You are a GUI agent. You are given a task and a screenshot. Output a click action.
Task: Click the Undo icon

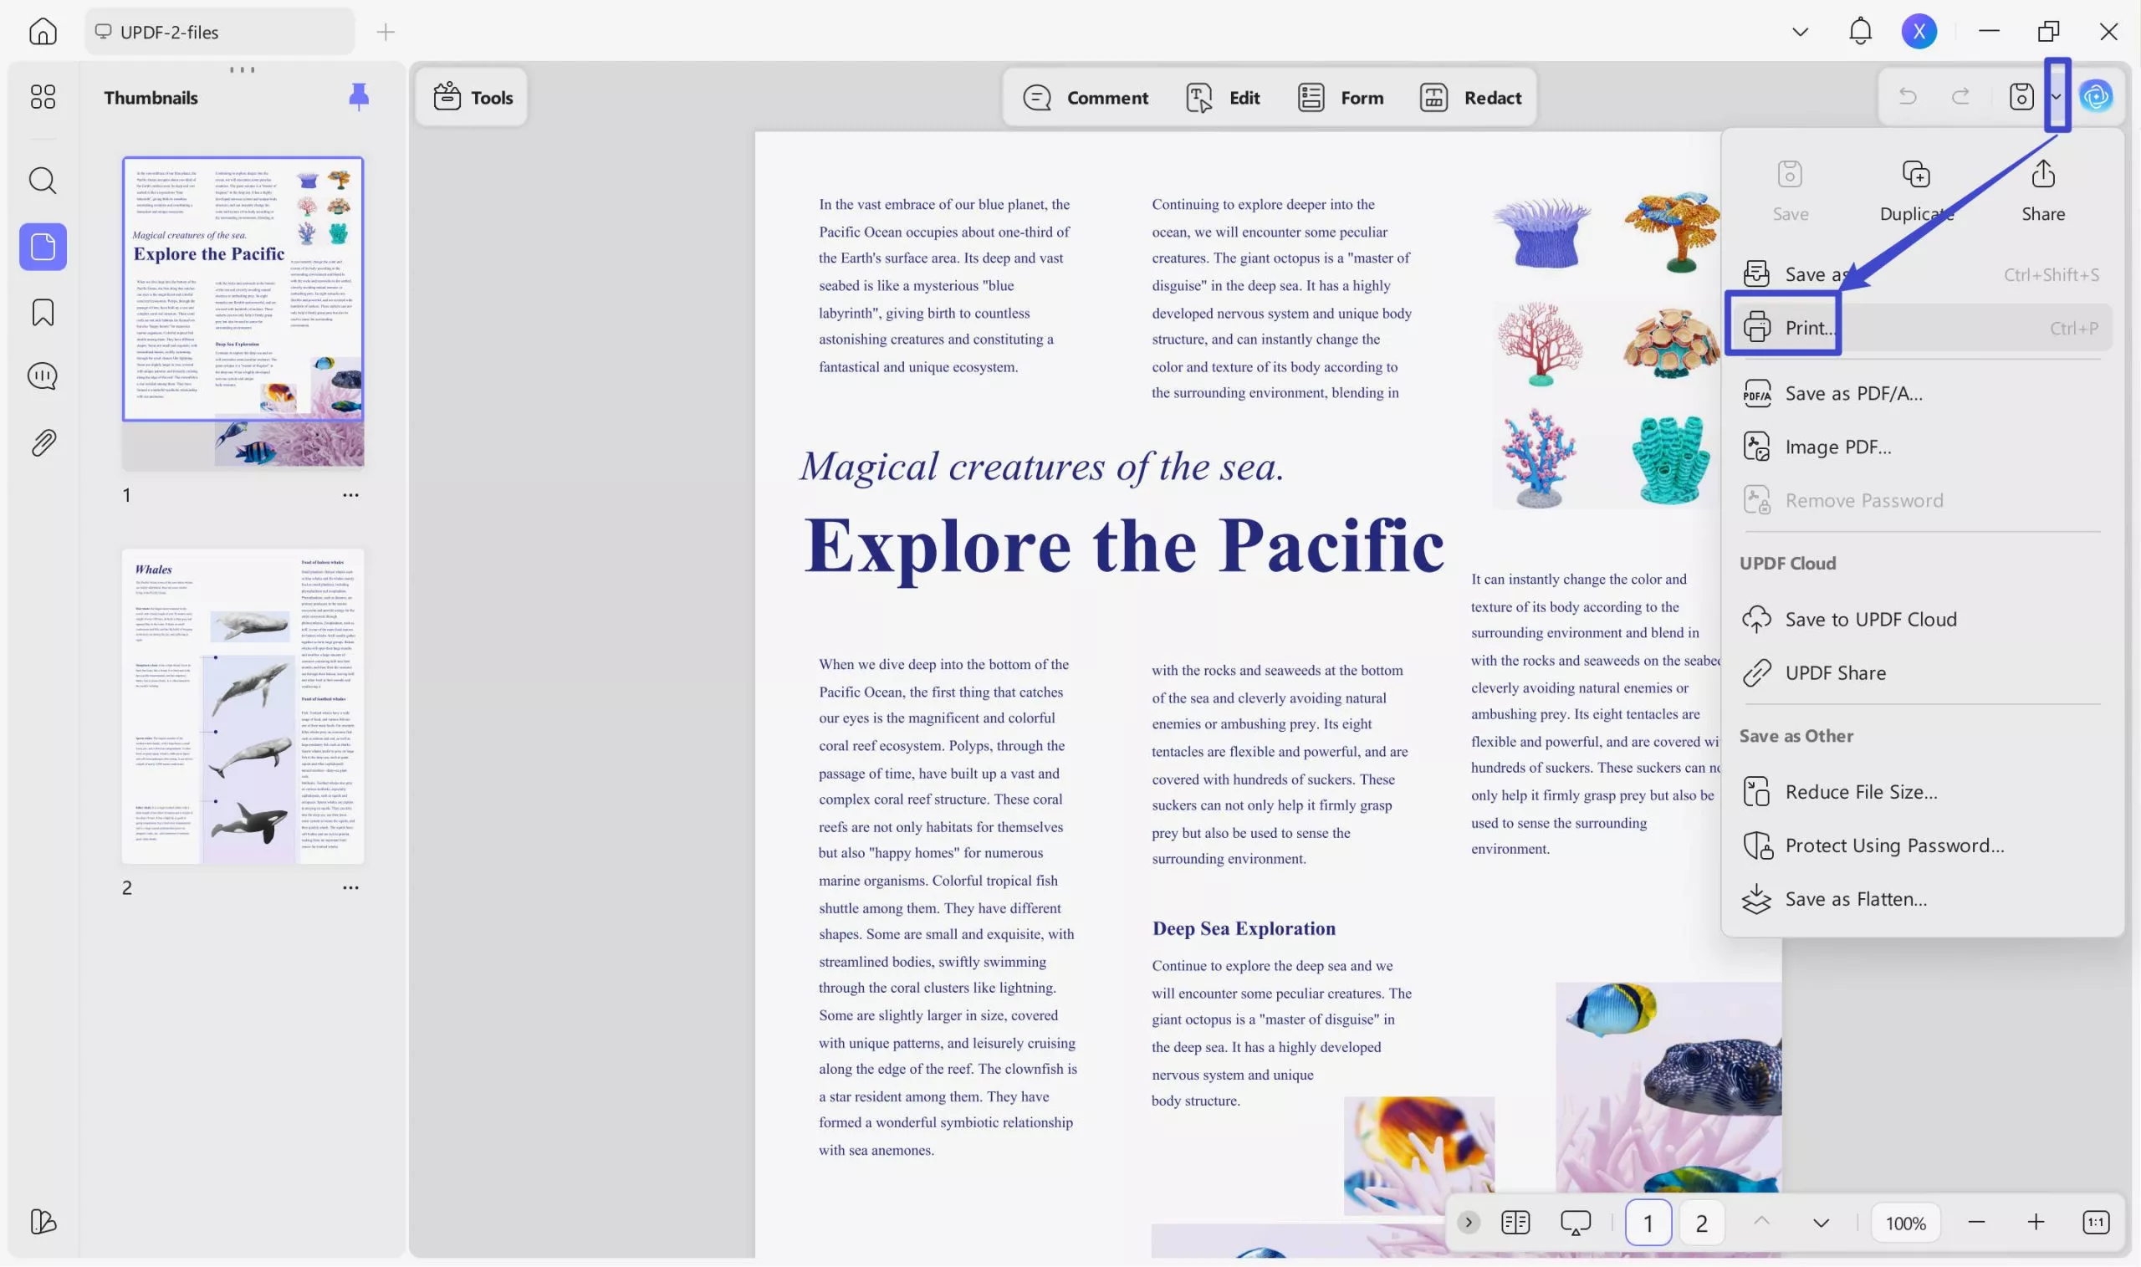point(1908,95)
